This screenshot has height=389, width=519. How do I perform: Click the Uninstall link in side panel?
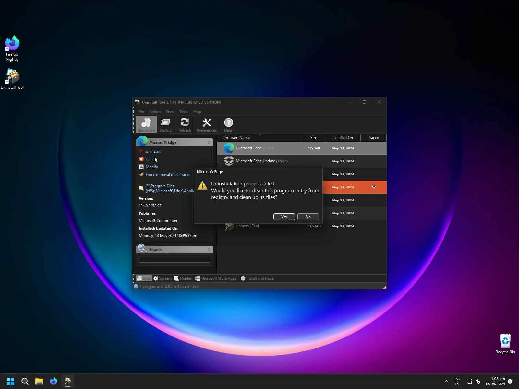tap(153, 151)
